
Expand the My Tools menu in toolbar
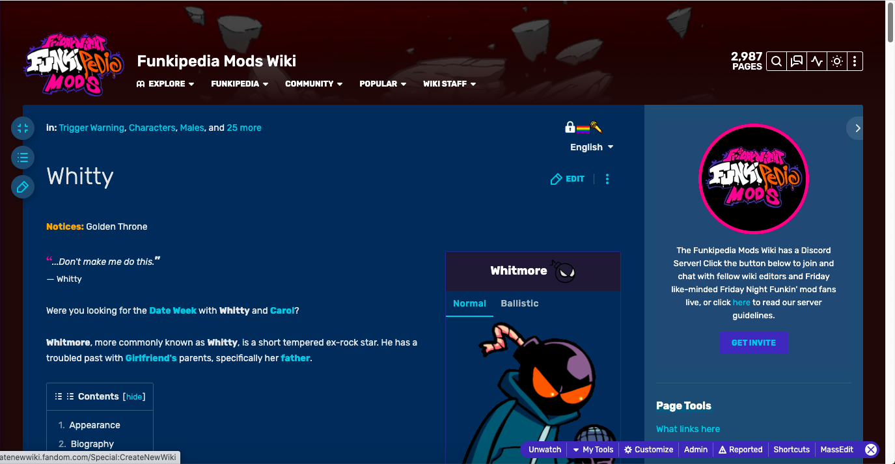(x=593, y=450)
